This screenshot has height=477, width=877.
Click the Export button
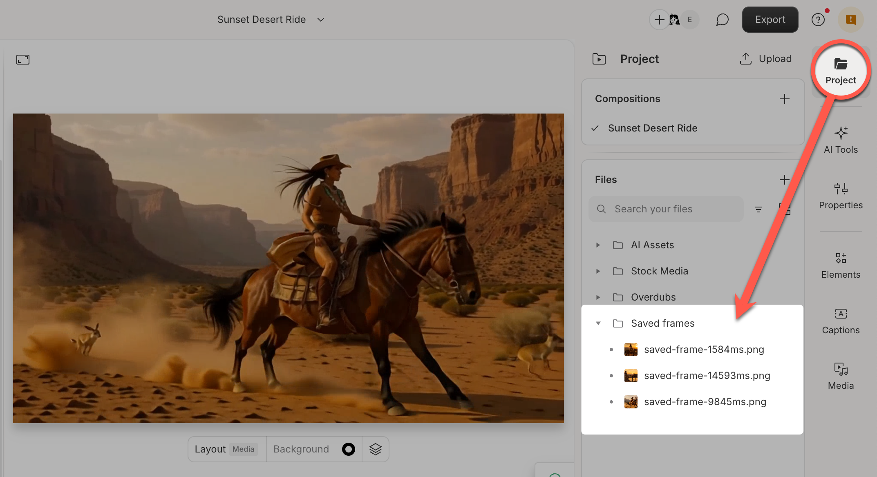(x=770, y=19)
